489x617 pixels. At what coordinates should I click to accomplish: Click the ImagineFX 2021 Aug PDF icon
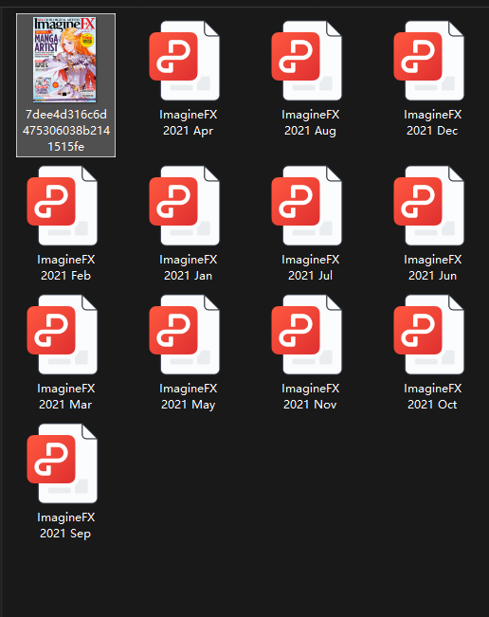(x=307, y=61)
